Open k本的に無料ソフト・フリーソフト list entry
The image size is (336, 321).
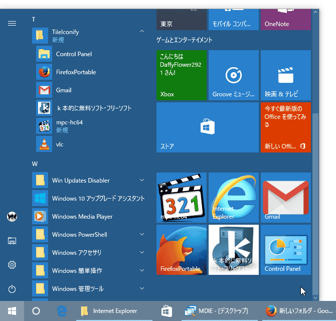click(90, 108)
